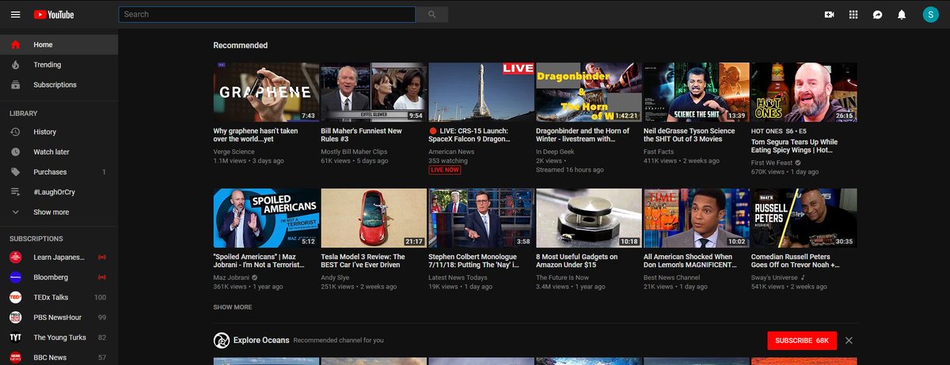This screenshot has height=365, width=950.
Task: Click the Trending flame icon
Action: click(15, 65)
